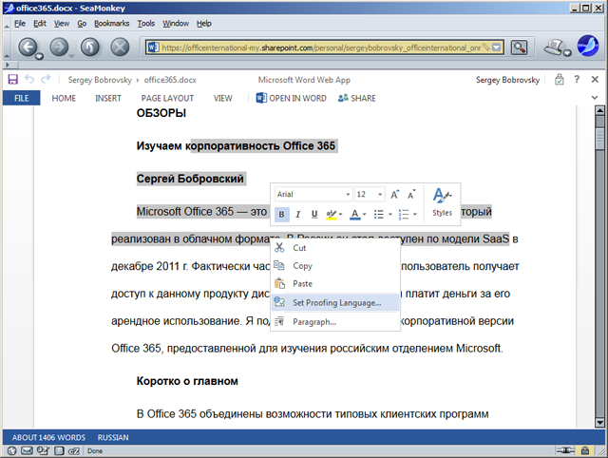The width and height of the screenshot is (608, 458).
Task: Apply the font color button
Action: (x=354, y=214)
